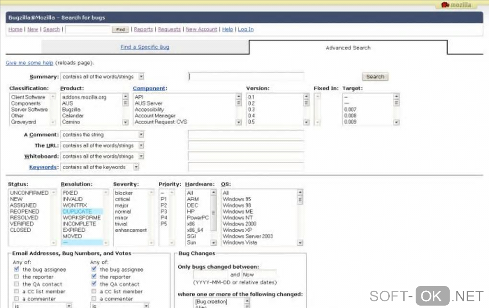Click scroll-down arrow in Hardware list
The height and width of the screenshot is (308, 489).
214,242
